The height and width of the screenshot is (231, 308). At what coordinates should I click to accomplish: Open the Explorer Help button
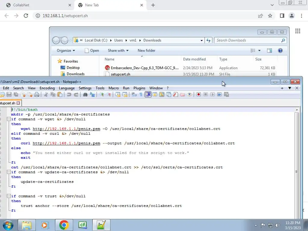pos(280,51)
